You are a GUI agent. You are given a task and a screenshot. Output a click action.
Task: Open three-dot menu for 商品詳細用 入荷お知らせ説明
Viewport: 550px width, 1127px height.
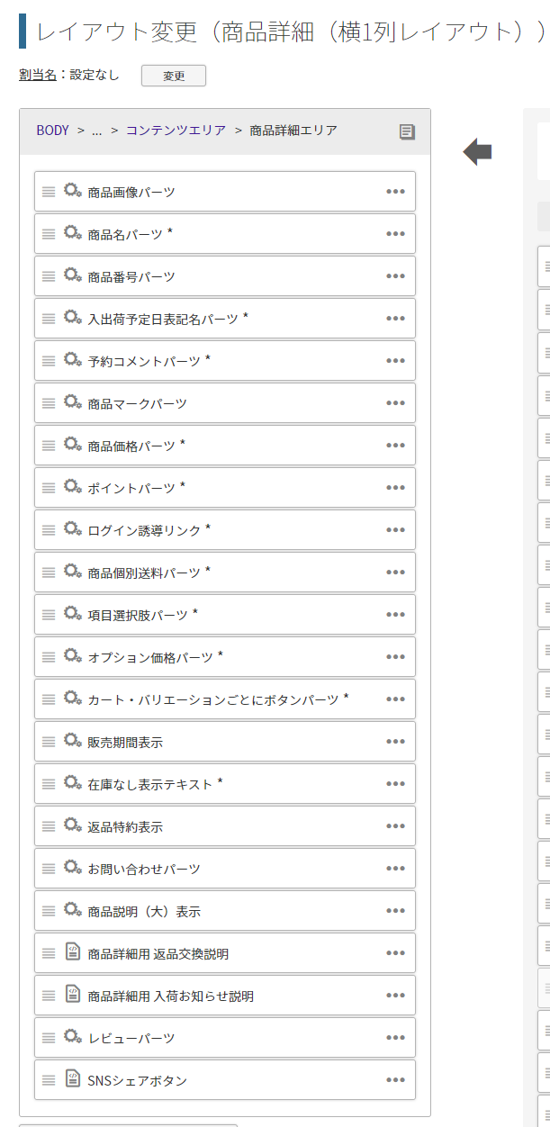(395, 996)
